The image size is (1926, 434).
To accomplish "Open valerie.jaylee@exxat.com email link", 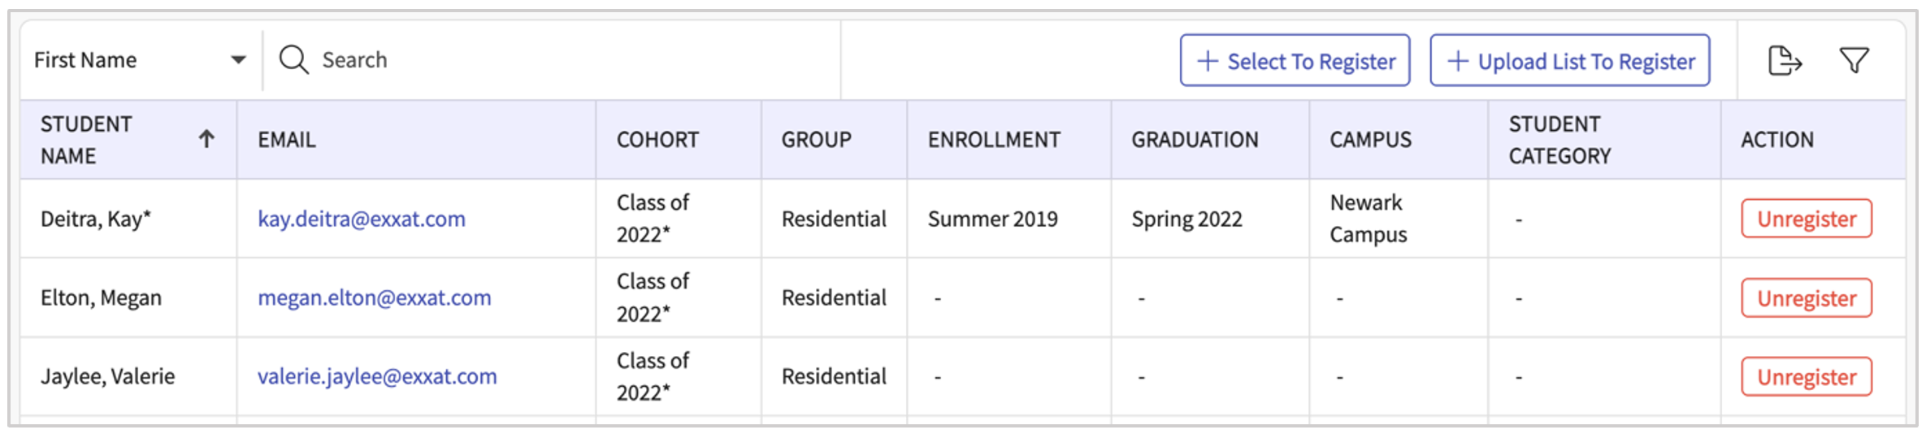I will click(x=377, y=377).
